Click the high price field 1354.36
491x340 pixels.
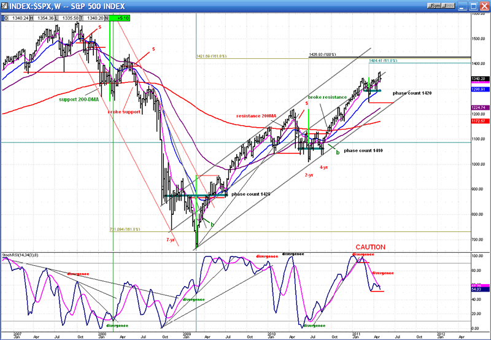[x=45, y=18]
